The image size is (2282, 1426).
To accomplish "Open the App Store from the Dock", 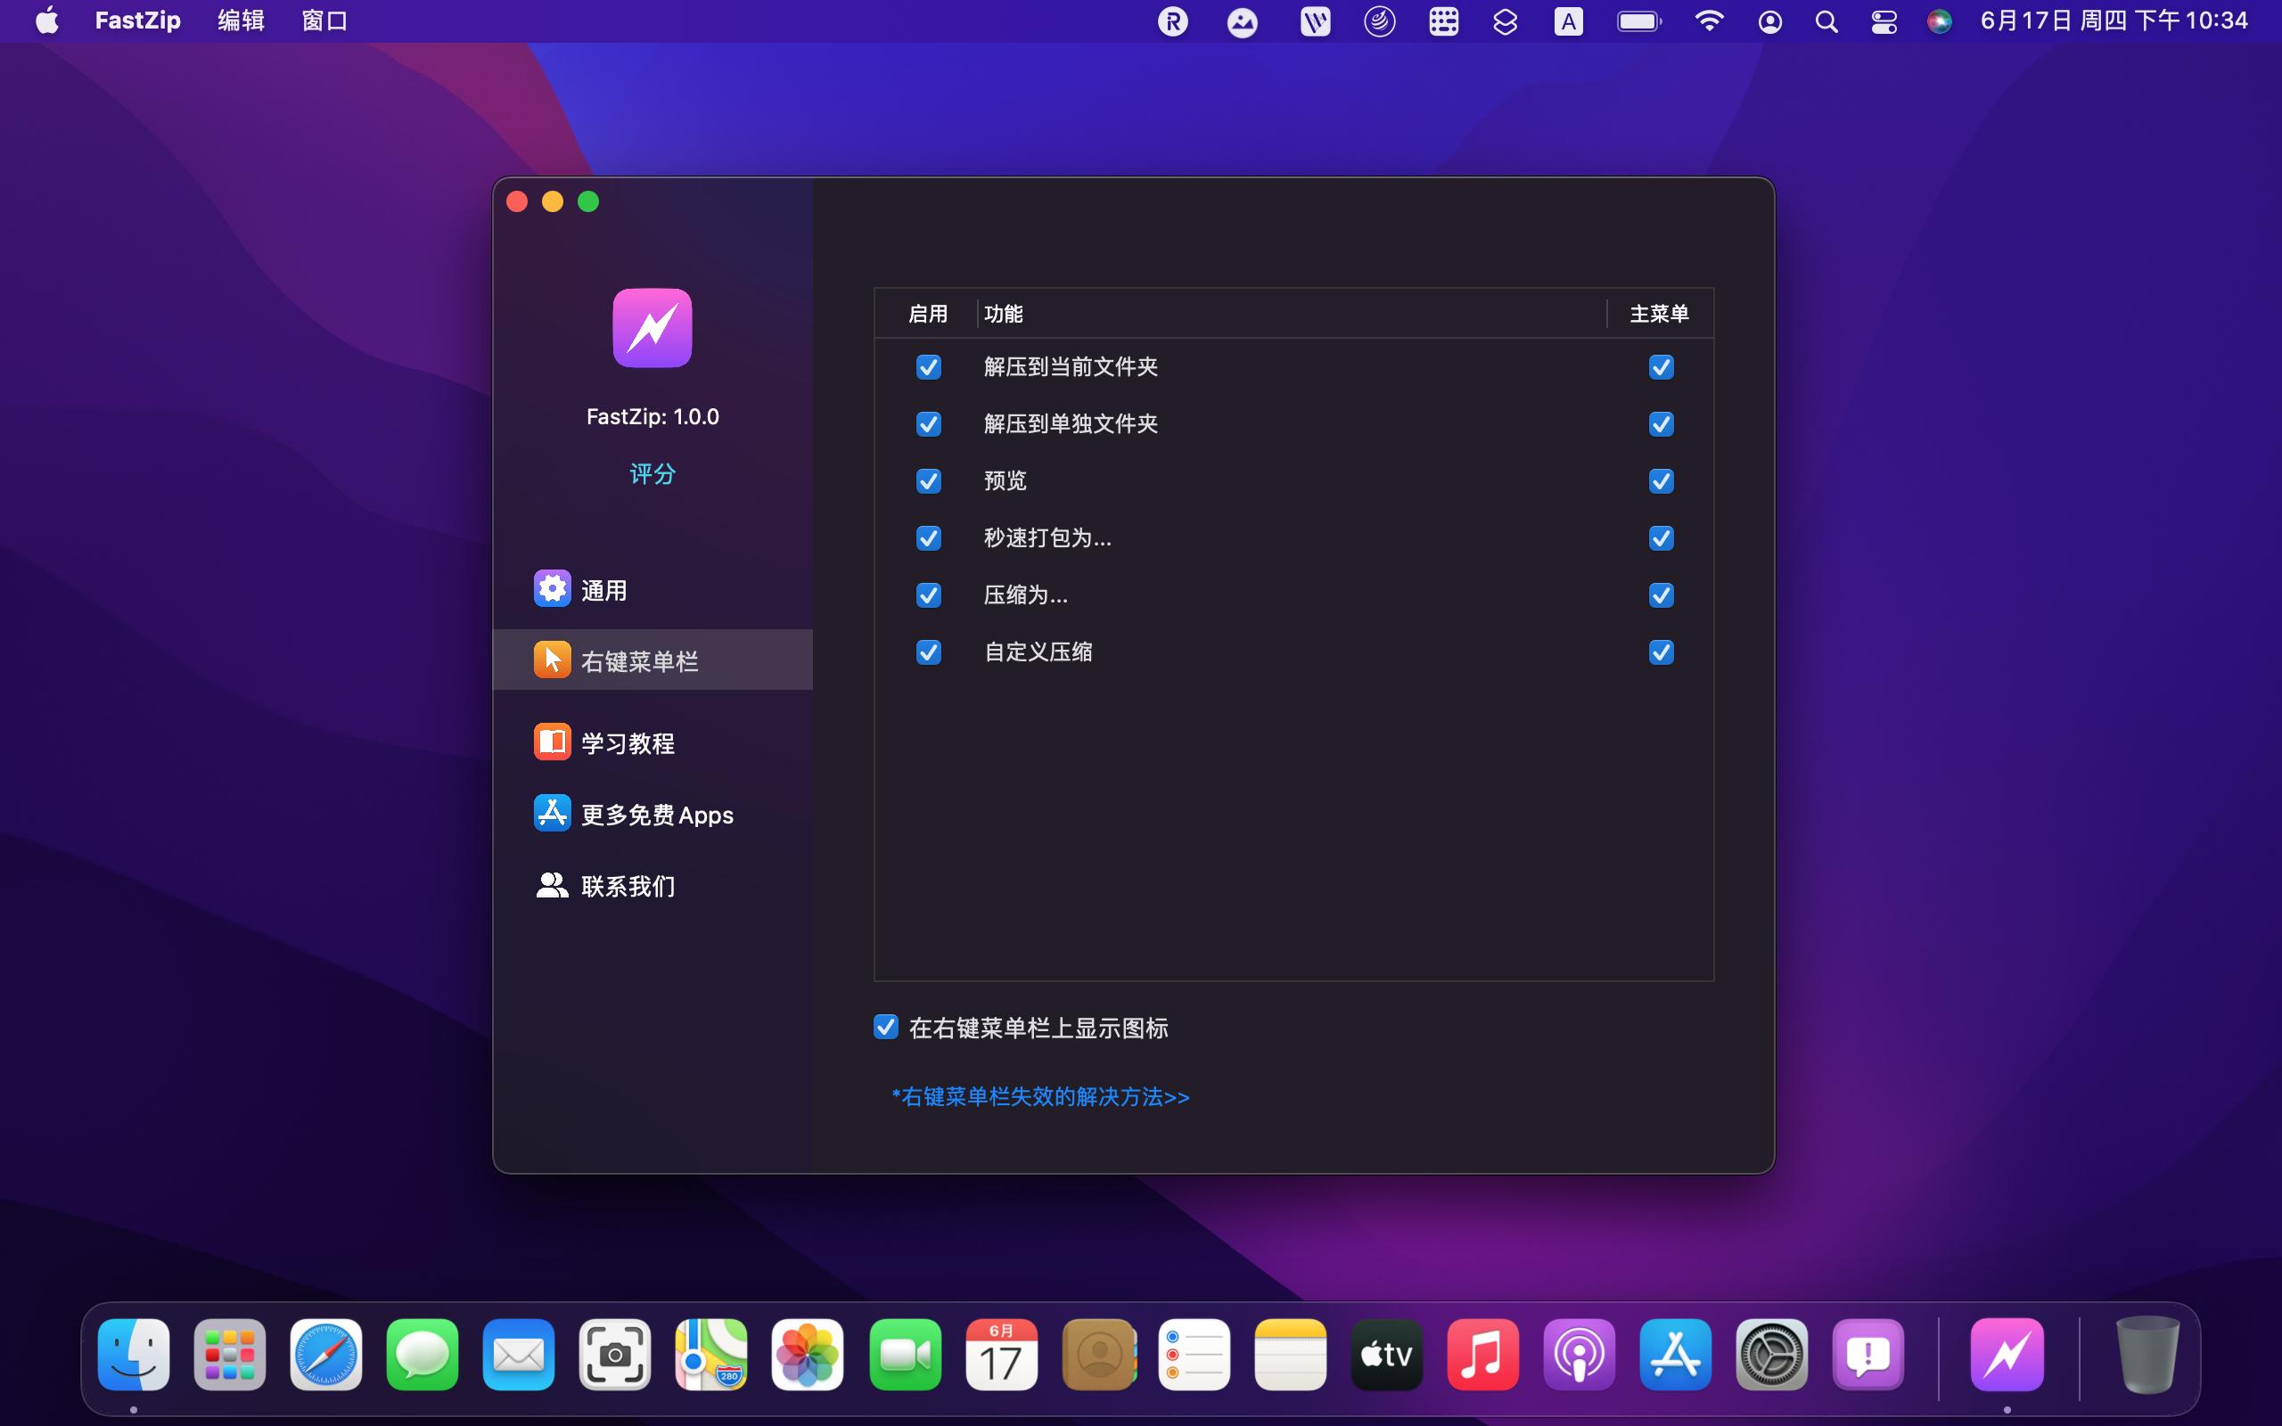I will (x=1674, y=1354).
